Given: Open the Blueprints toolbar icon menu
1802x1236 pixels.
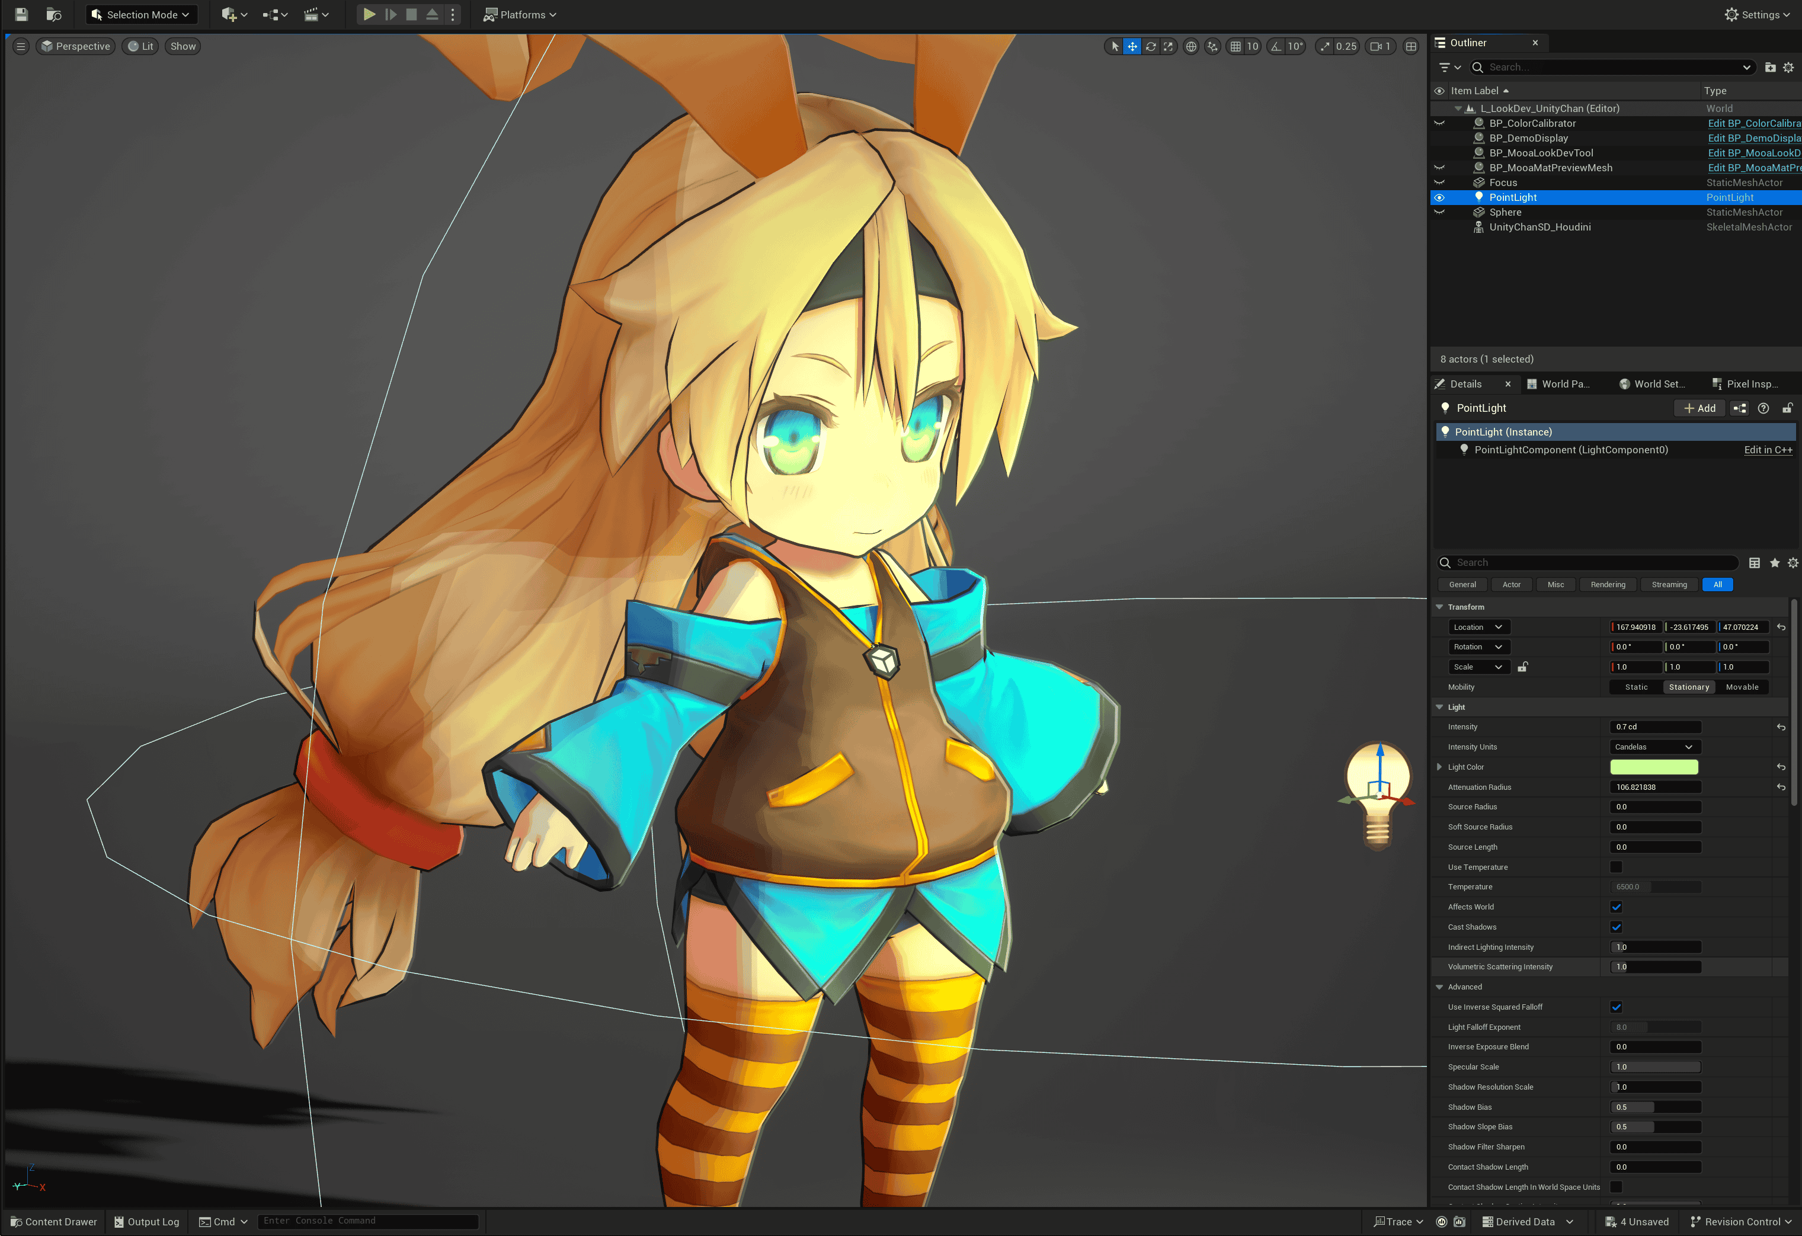Looking at the screenshot, I should 274,14.
